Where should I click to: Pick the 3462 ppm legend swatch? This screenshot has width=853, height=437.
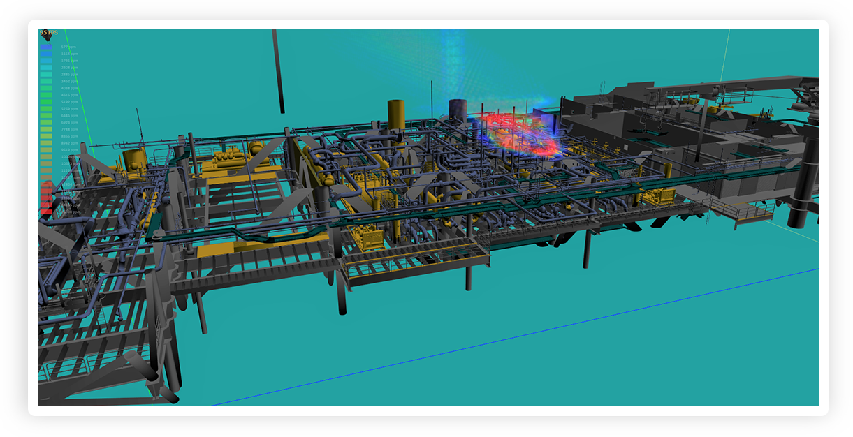click(46, 81)
